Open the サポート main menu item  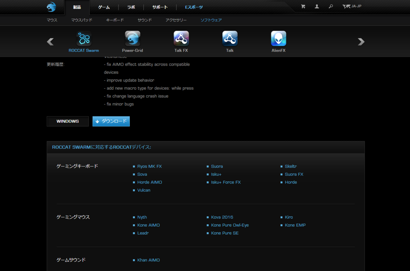(160, 7)
